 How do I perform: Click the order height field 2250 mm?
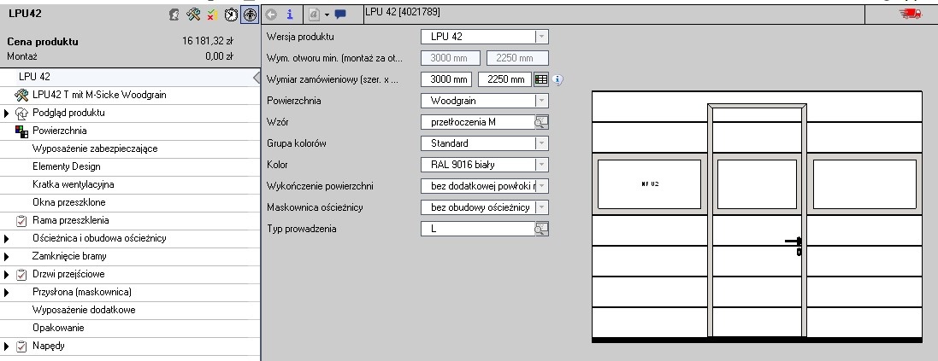tap(504, 79)
